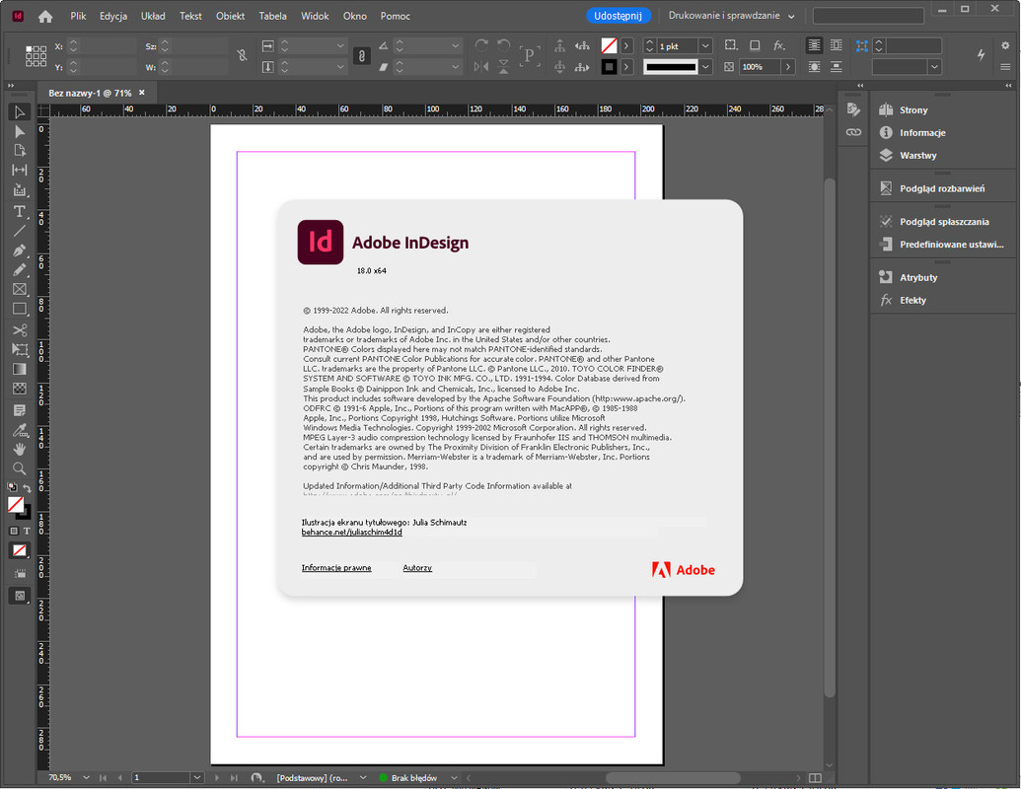
Task: Toggle constrain proportions for scaling chain
Action: click(x=361, y=56)
